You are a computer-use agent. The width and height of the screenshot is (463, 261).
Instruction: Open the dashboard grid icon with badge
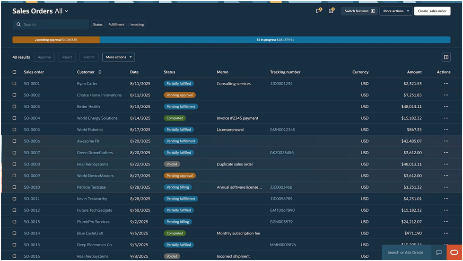331,11
